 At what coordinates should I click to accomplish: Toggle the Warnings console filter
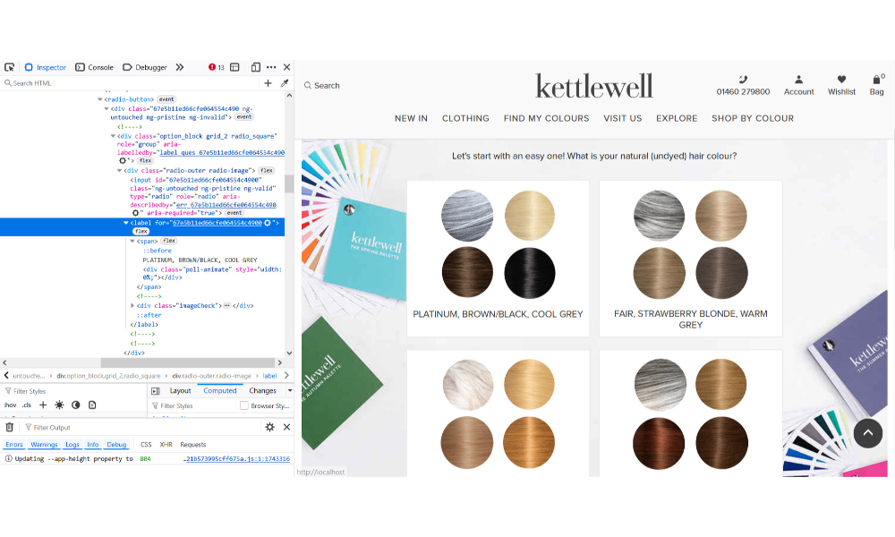[44, 445]
